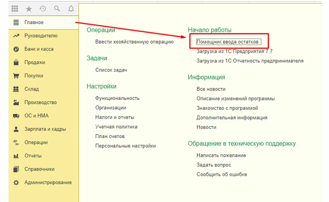Click the truck icon for ОС и НМА
The width and height of the screenshot is (329, 202).
coord(16,116)
